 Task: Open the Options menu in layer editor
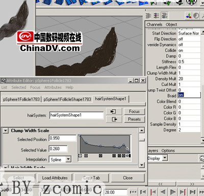pos(168,151)
